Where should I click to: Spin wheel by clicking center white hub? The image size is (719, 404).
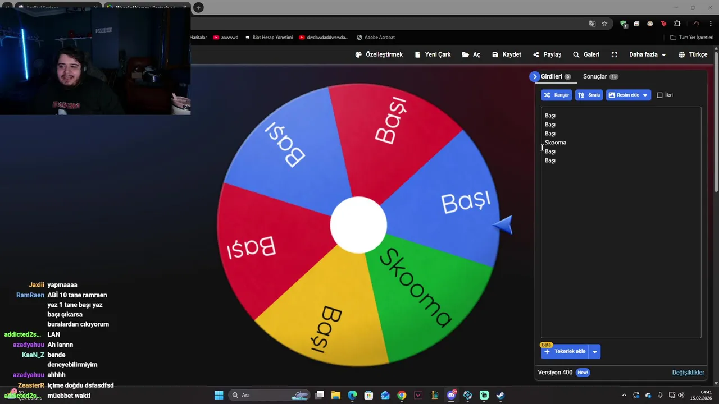pyautogui.click(x=358, y=224)
